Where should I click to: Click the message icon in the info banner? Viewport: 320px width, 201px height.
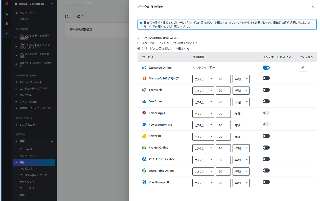pyautogui.click(x=141, y=22)
